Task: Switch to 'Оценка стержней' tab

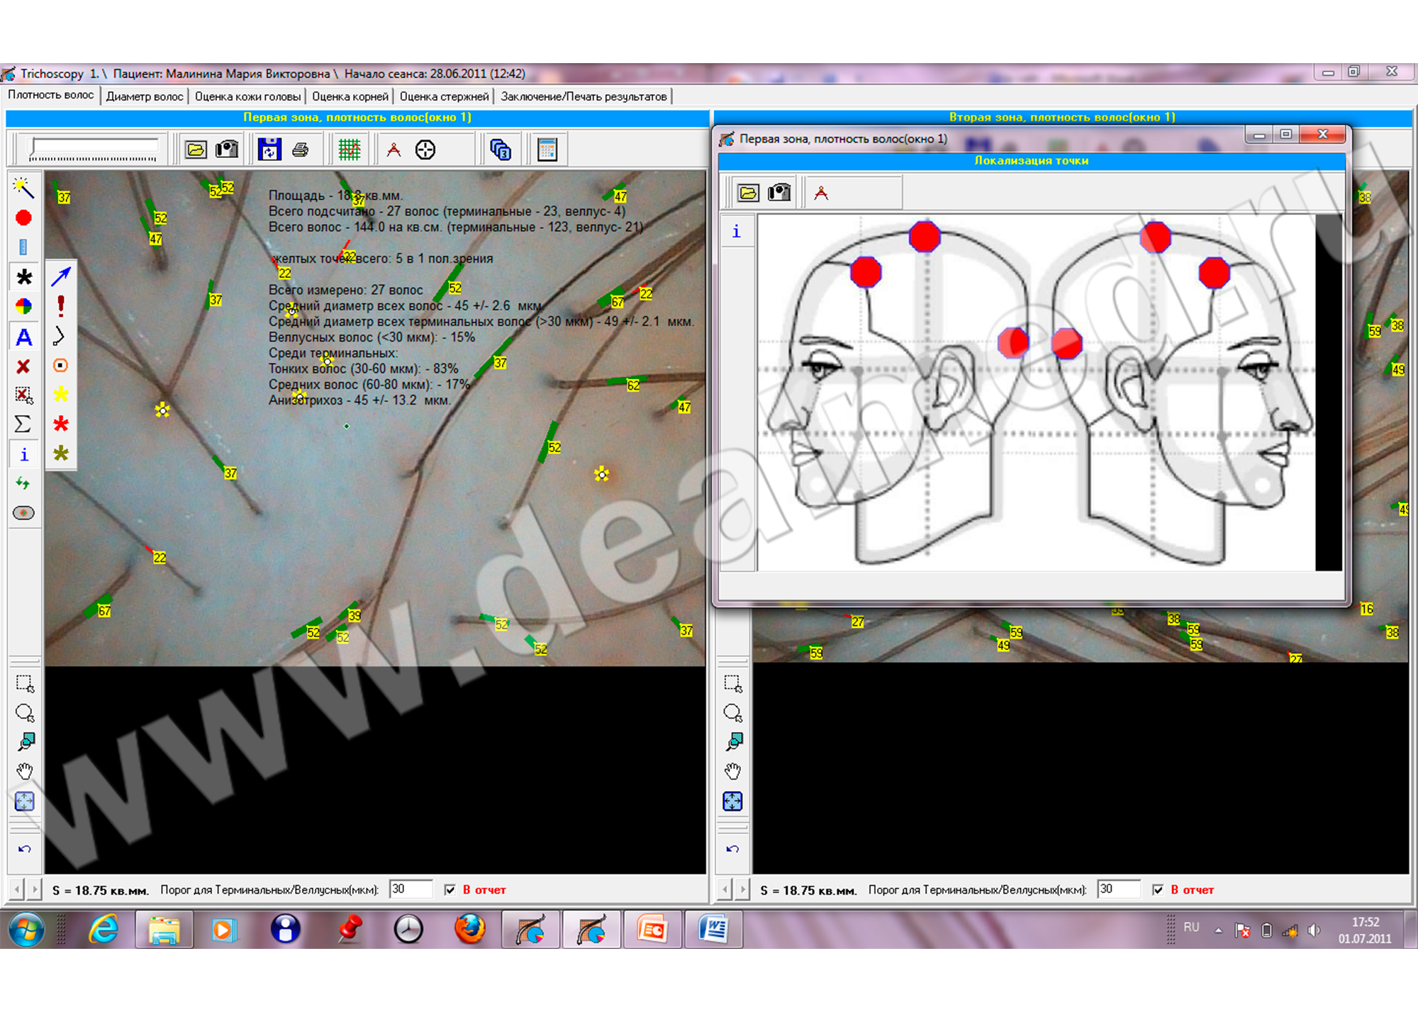Action: [445, 96]
